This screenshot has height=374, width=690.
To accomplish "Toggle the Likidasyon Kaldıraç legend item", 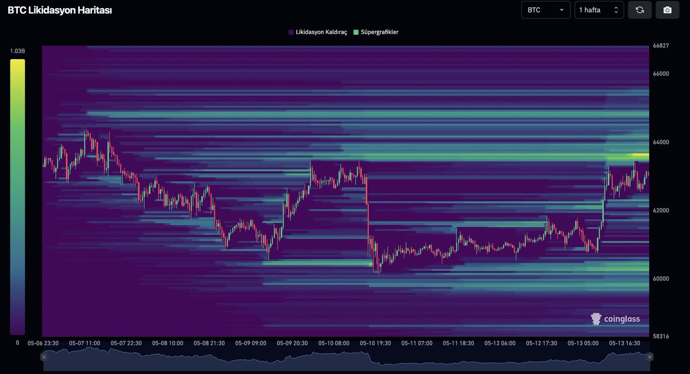I will click(x=317, y=32).
